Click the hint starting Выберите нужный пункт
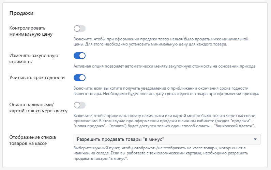271x170 pixels. pos(161,153)
